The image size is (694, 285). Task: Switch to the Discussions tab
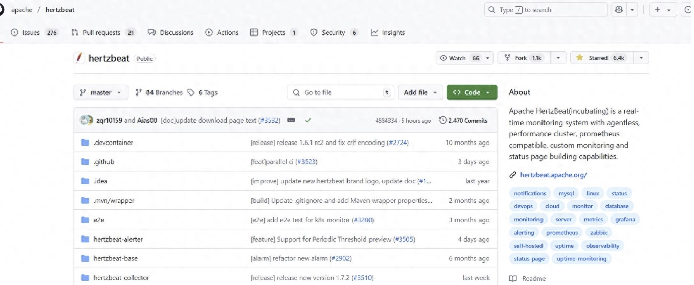pyautogui.click(x=171, y=32)
